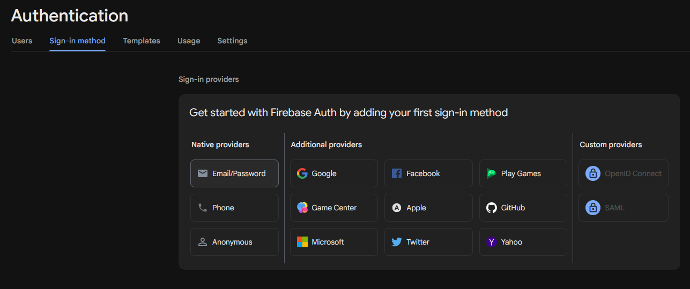Click the Google logo icon
This screenshot has height=289, width=690.
302,173
